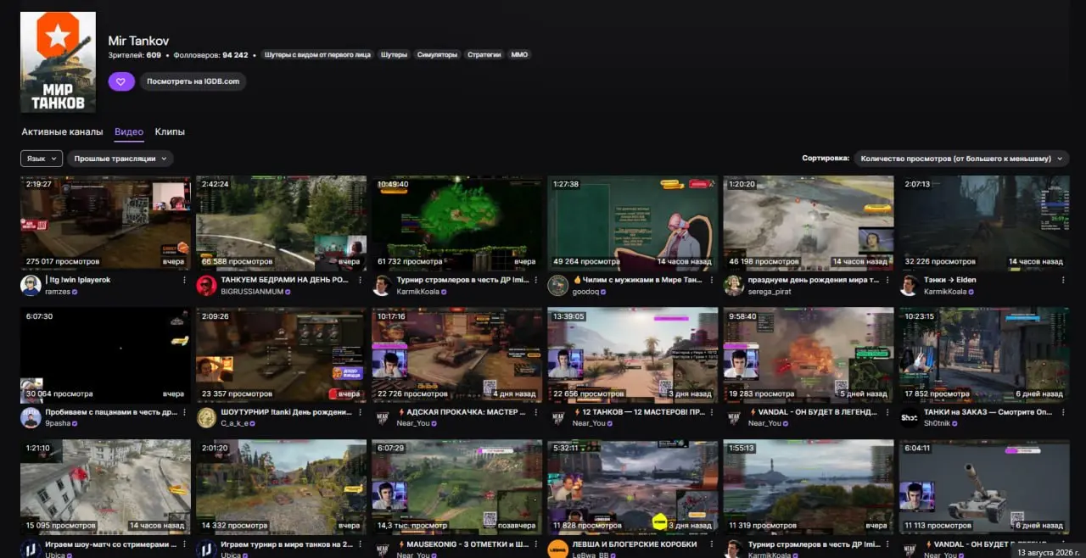Open the Количество просмотров sort dropdown
The height and width of the screenshot is (558, 1086).
pyautogui.click(x=961, y=159)
